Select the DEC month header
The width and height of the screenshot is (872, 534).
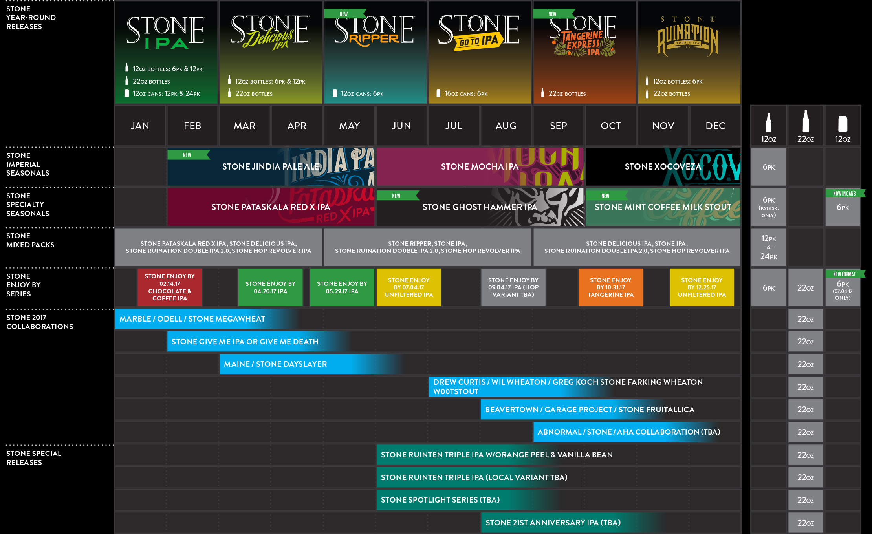tap(715, 126)
